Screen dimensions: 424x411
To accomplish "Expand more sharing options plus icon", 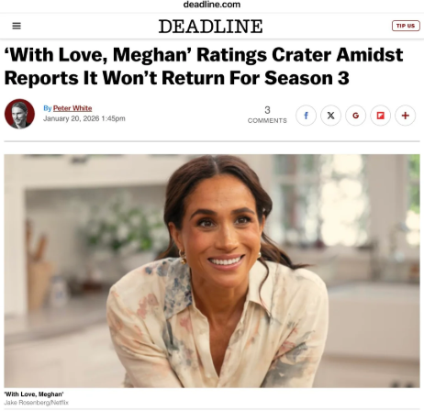I will (406, 116).
